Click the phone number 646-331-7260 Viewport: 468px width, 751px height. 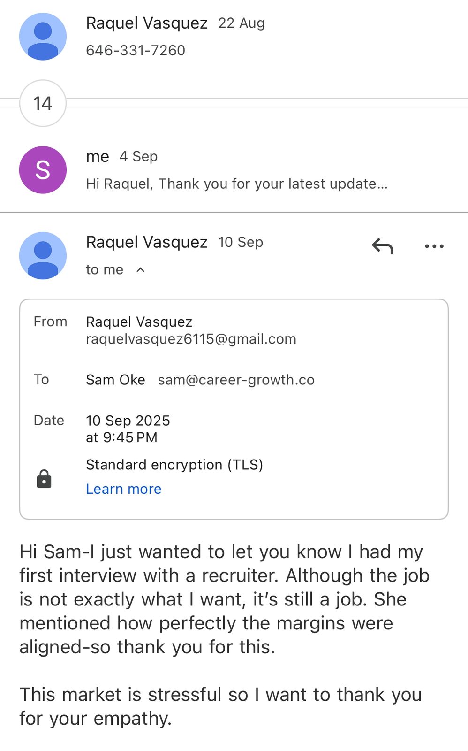(x=136, y=50)
